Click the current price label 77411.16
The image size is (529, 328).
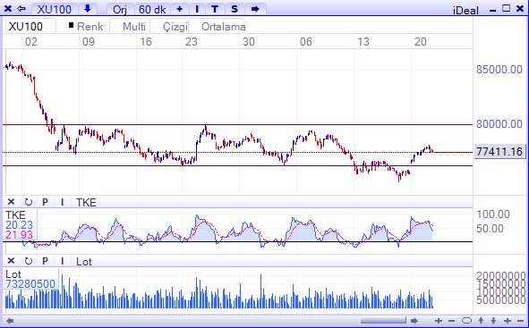click(499, 152)
